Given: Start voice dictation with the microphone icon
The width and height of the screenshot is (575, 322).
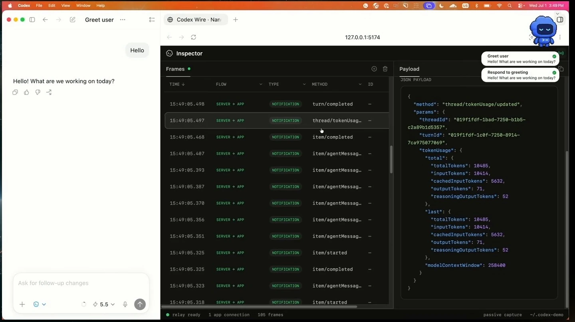Looking at the screenshot, I should (x=125, y=304).
